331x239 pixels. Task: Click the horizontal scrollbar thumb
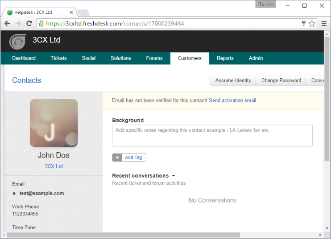click(x=124, y=235)
